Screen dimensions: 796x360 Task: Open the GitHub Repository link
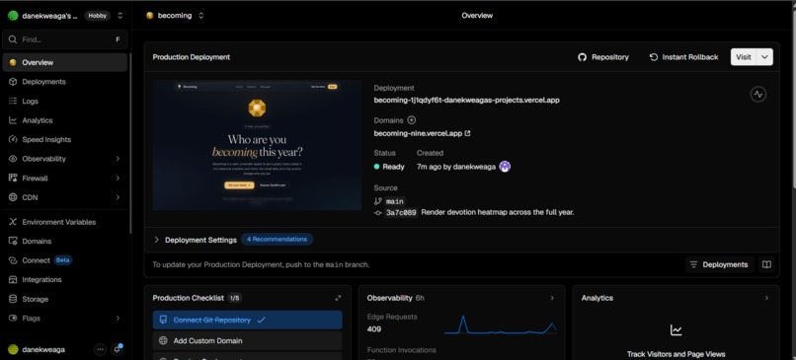coord(603,57)
